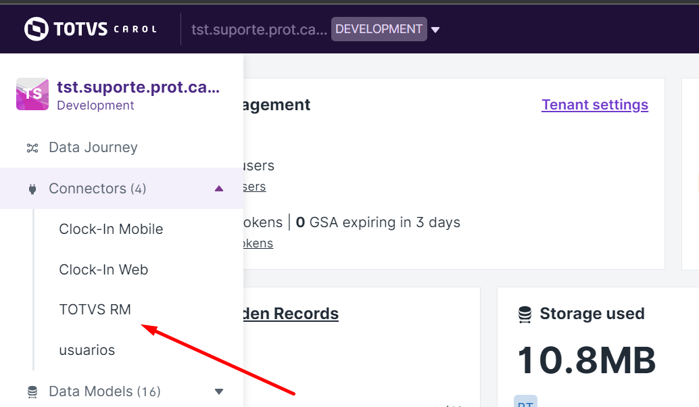The width and height of the screenshot is (699, 407).
Task: Select the TOTVS RM connector
Action: (95, 309)
